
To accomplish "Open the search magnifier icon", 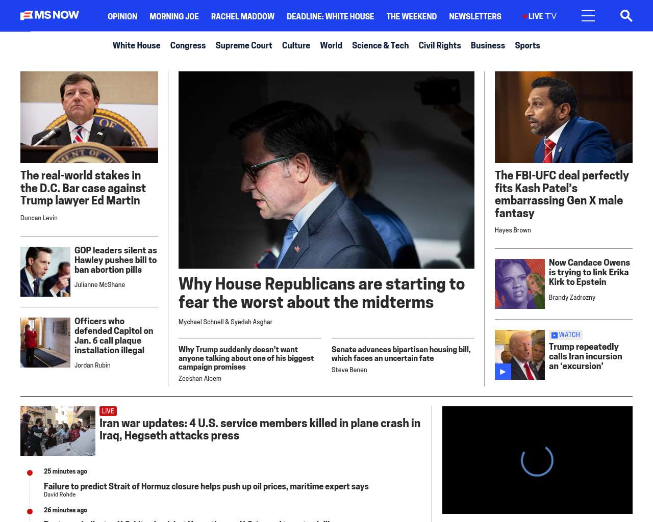I will coord(626,16).
